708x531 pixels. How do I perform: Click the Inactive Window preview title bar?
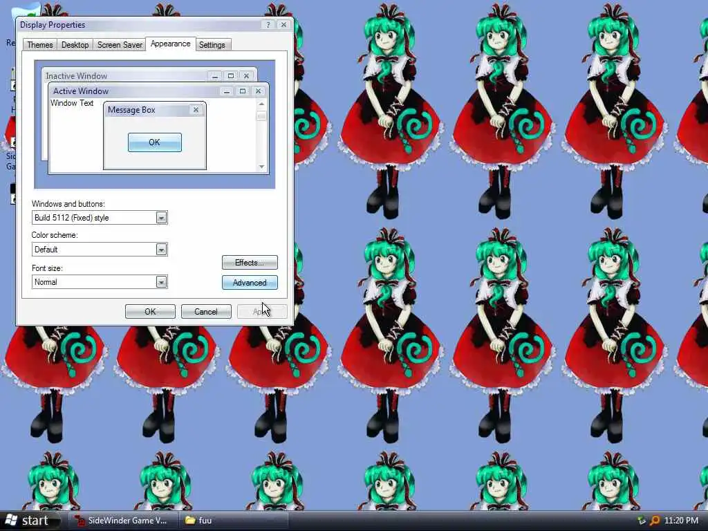149,75
